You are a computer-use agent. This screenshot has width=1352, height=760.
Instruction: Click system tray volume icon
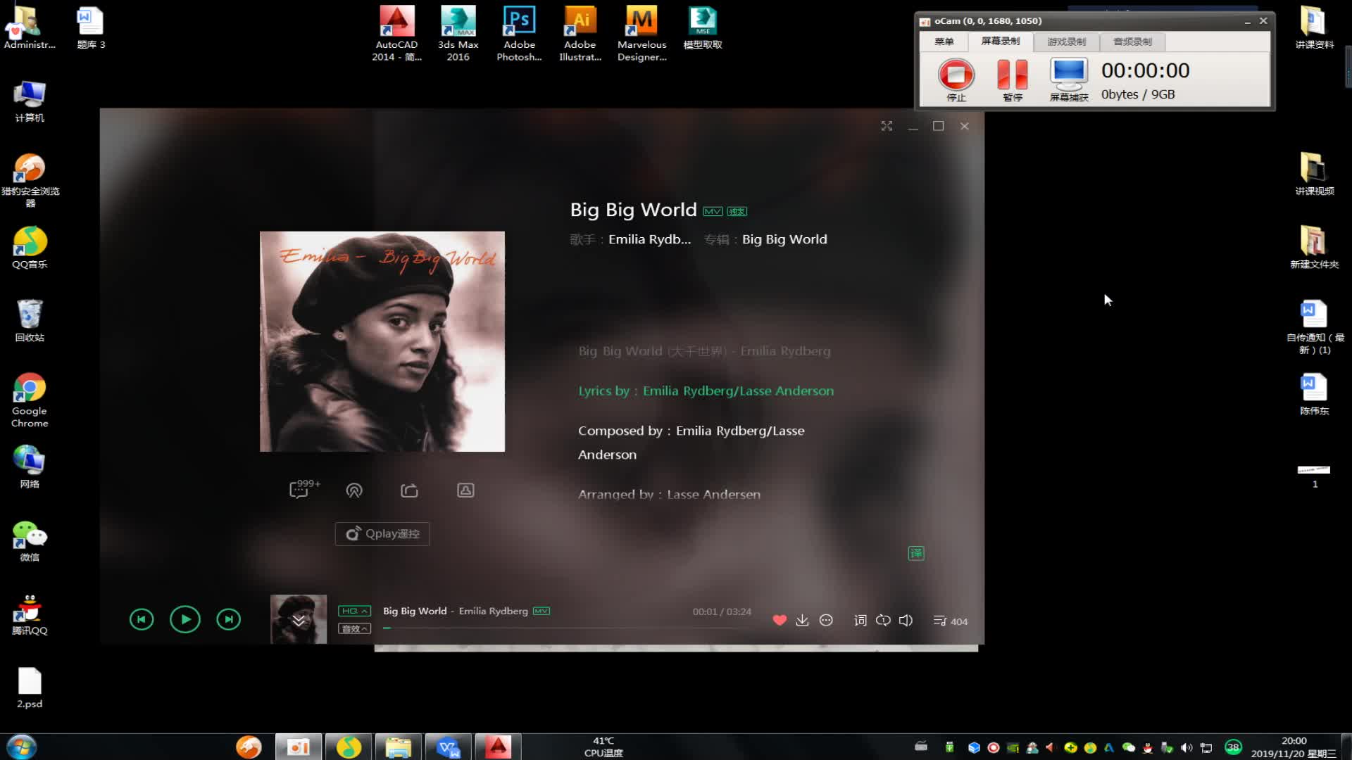(x=1187, y=747)
